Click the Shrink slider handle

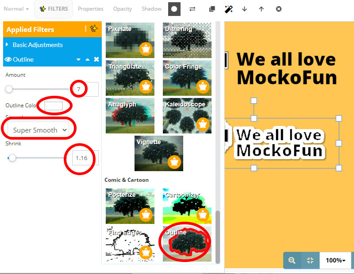(12, 158)
